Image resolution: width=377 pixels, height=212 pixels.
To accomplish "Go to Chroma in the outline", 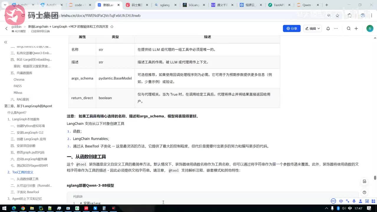I will (19, 79).
